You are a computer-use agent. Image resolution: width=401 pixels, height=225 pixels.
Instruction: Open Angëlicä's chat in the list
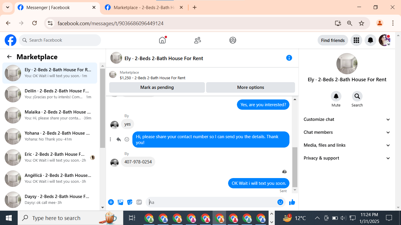click(x=50, y=179)
